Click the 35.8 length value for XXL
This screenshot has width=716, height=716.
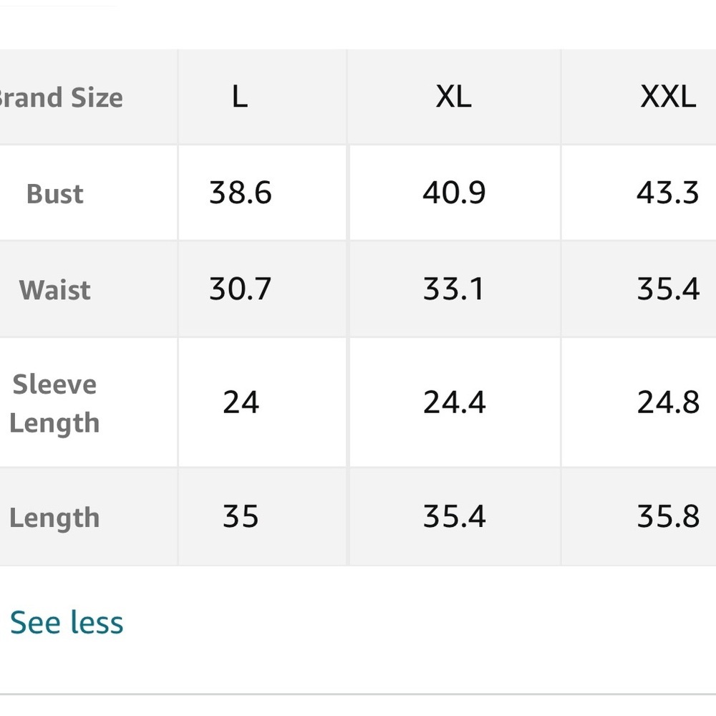coord(667,516)
